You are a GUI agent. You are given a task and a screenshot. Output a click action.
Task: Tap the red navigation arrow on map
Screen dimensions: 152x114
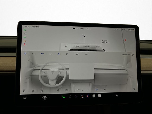(x=125, y=40)
